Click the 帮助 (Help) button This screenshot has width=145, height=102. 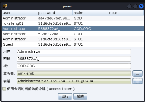(x=80, y=96)
